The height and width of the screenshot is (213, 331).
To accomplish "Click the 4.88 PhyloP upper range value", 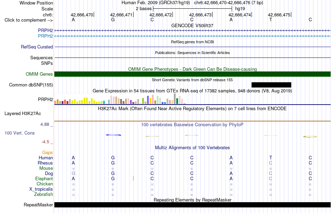I will (x=45, y=124).
